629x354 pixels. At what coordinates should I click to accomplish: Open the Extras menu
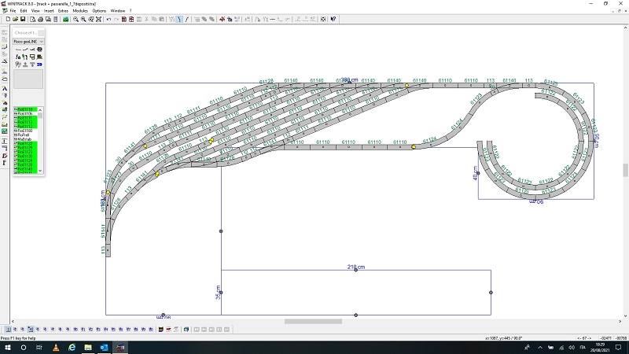tap(62, 10)
